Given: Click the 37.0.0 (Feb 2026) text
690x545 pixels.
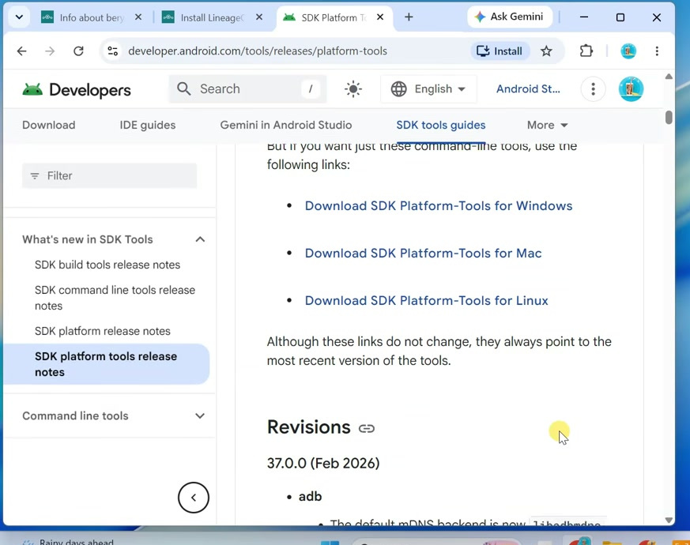Looking at the screenshot, I should (x=323, y=463).
